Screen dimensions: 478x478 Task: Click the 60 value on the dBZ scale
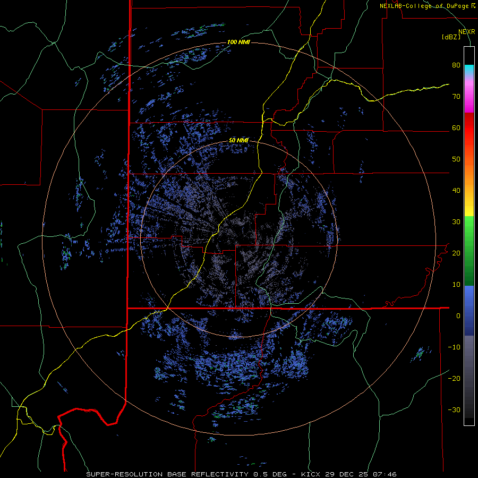click(456, 128)
